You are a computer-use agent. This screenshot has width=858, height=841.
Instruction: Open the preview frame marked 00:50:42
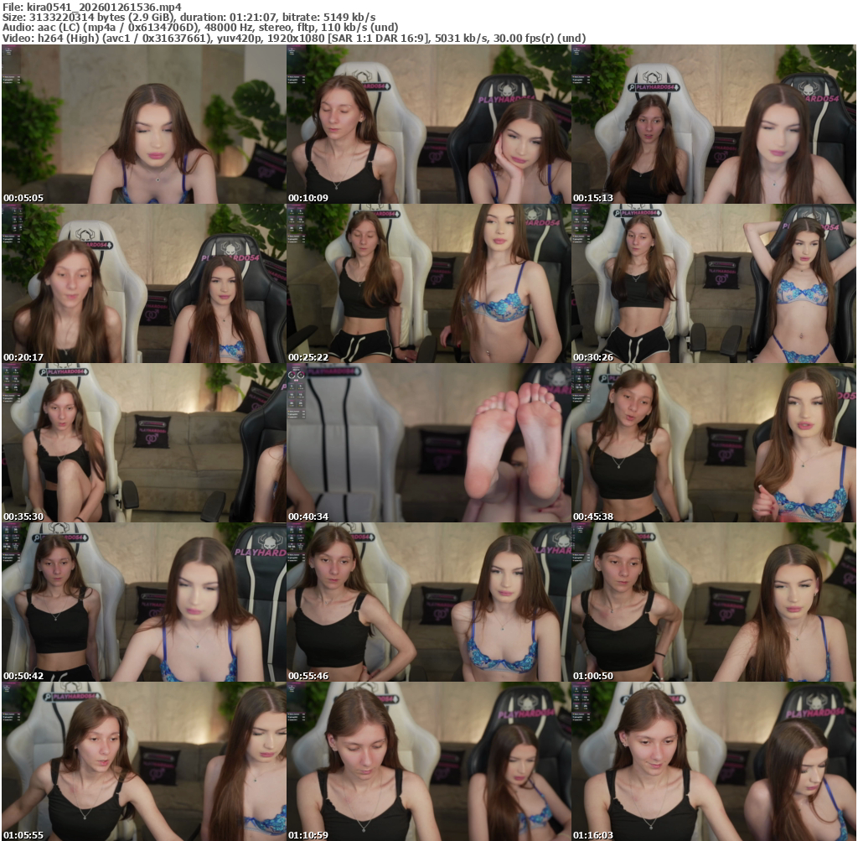143,602
